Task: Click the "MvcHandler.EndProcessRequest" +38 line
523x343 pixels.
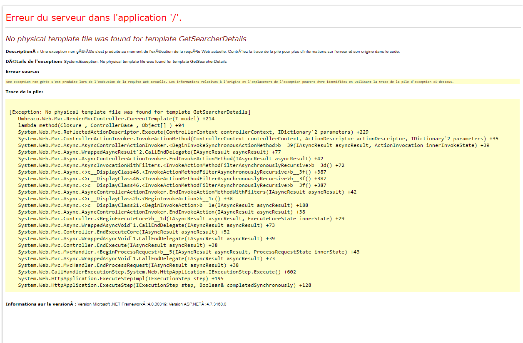Action: pyautogui.click(x=128, y=265)
